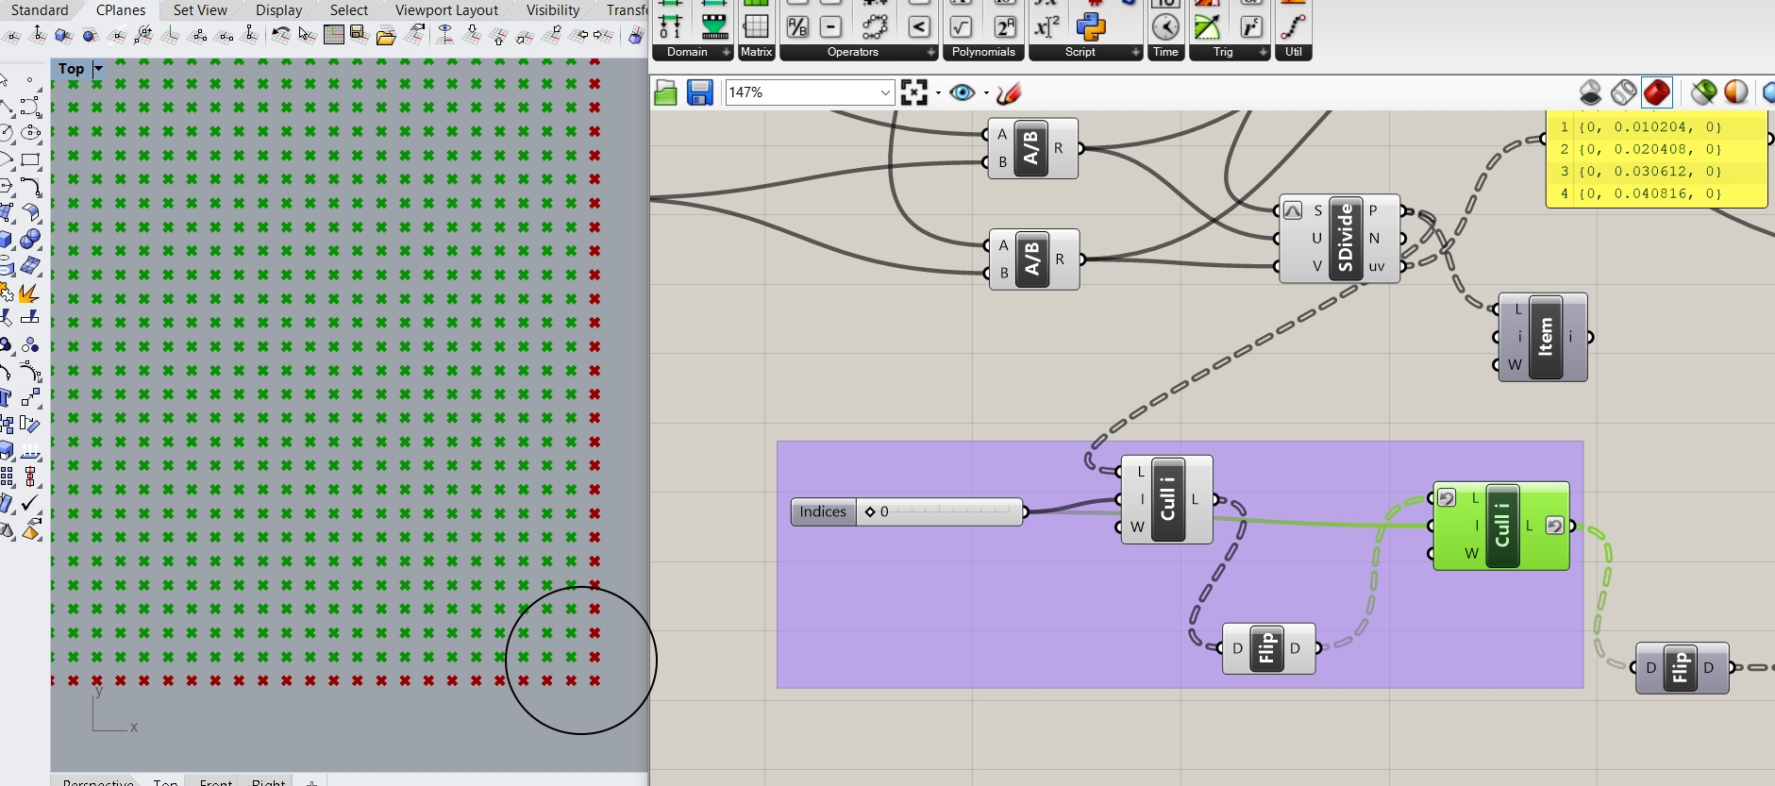Select the Power of 2 icon
Screen dimensions: 1775x786
[x=1005, y=26]
